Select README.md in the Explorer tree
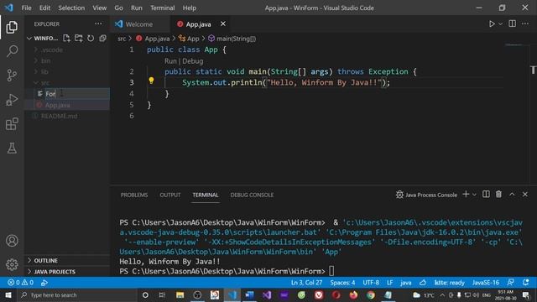This screenshot has height=302, width=537. [x=67, y=116]
